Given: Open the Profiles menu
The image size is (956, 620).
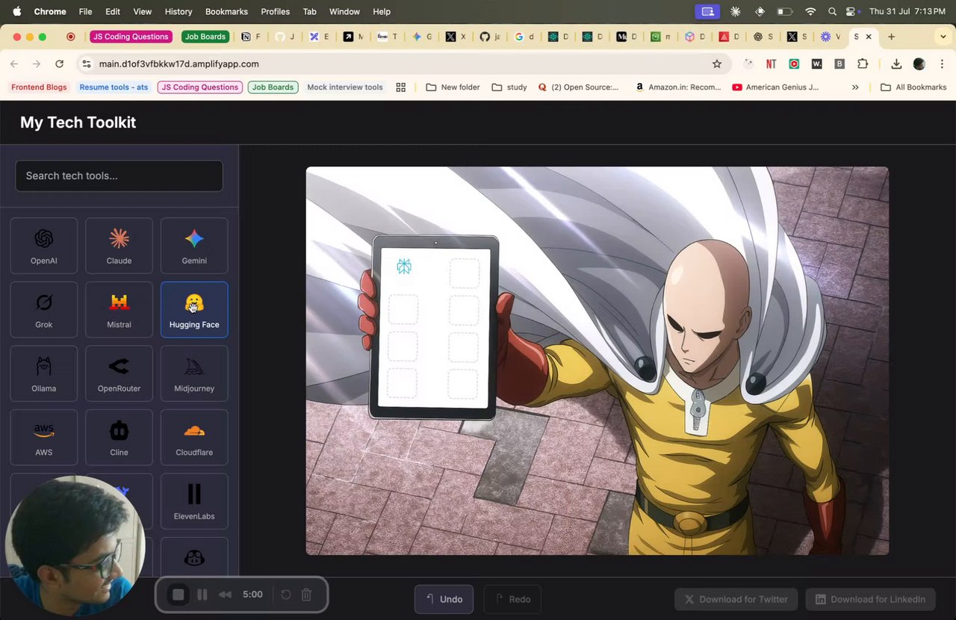Looking at the screenshot, I should [276, 11].
